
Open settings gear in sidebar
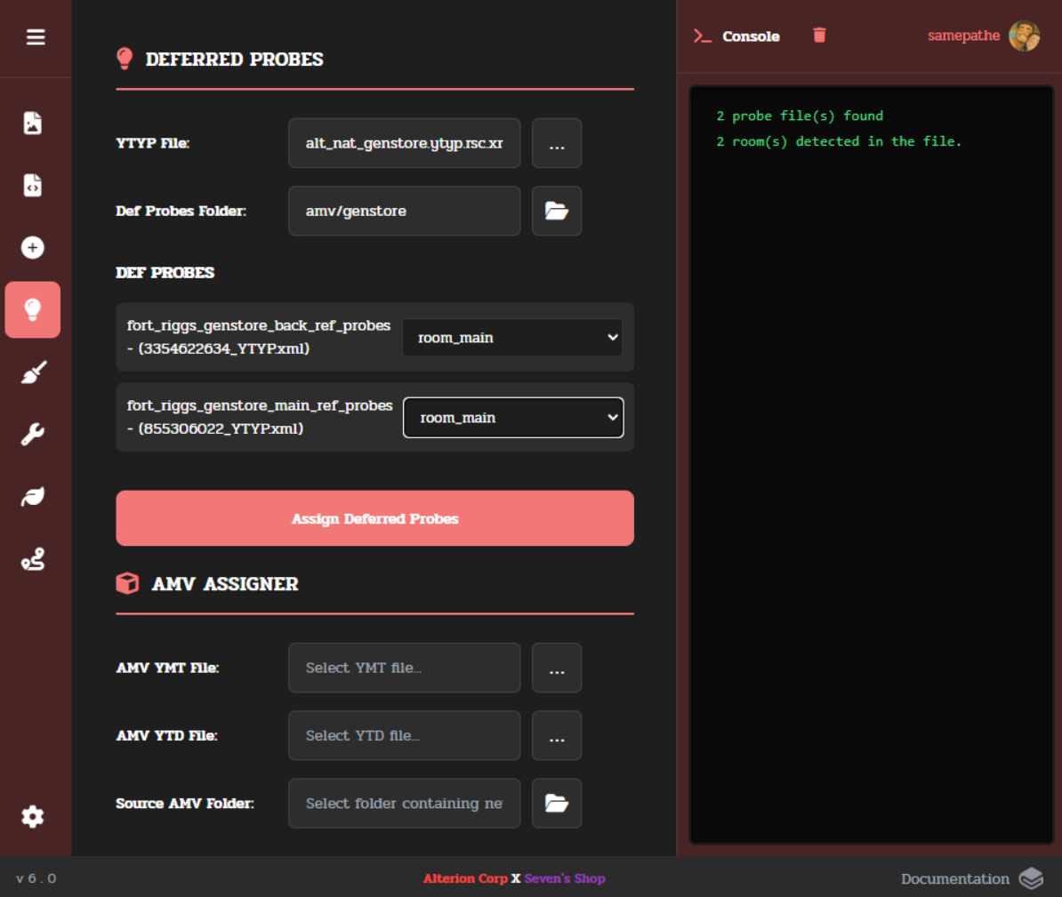(33, 816)
